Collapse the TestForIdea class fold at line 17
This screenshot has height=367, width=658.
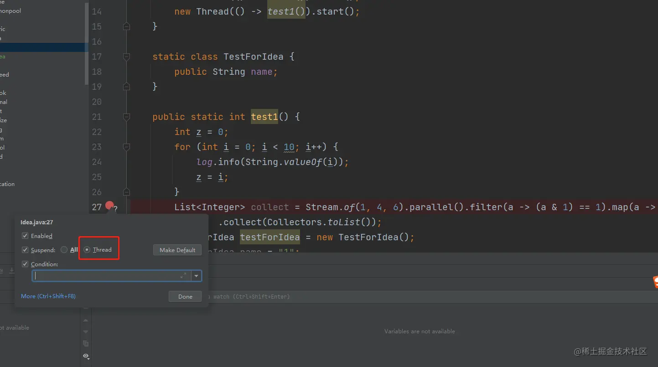point(127,57)
